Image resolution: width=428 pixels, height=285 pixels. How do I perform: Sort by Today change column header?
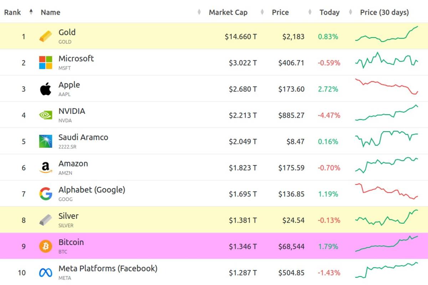(x=329, y=12)
